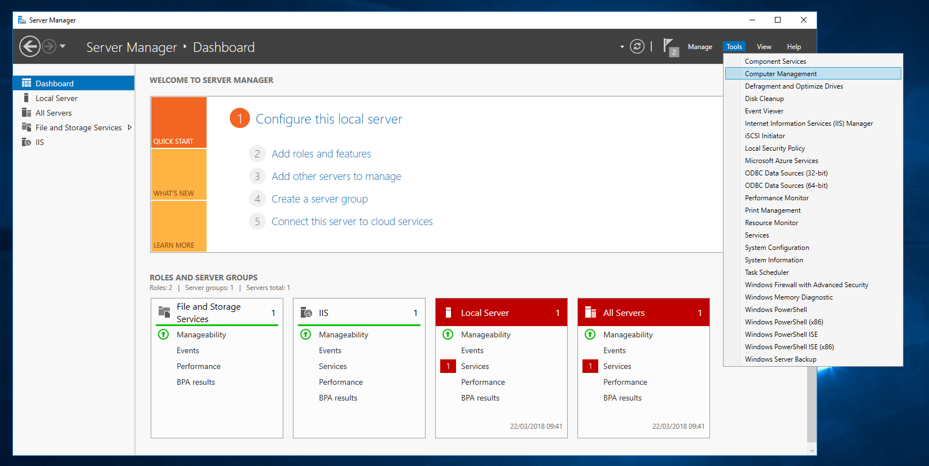Click the forward navigation arrow icon
The width and height of the screenshot is (929, 466).
(50, 46)
